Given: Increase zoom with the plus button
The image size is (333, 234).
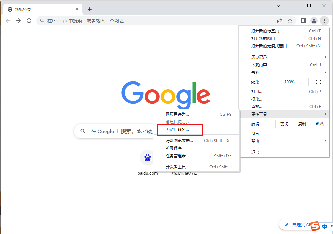Looking at the screenshot, I should [x=302, y=82].
